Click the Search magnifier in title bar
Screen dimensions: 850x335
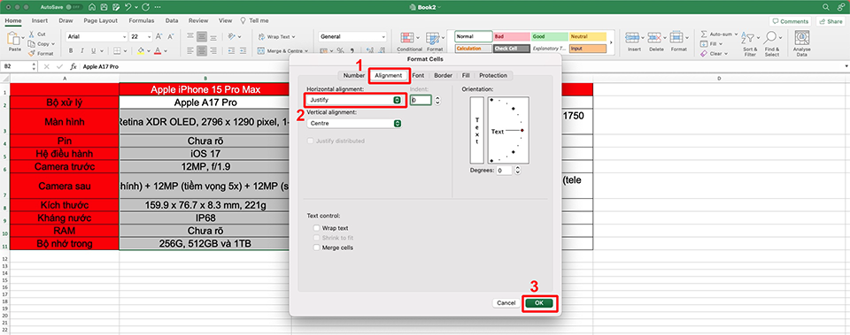point(825,7)
